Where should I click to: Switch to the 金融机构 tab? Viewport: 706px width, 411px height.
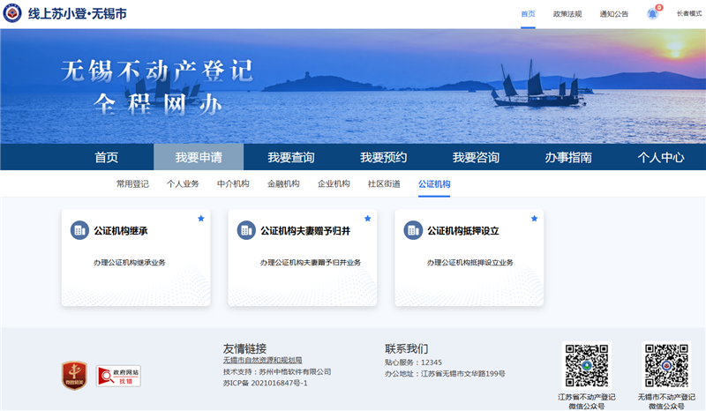283,183
